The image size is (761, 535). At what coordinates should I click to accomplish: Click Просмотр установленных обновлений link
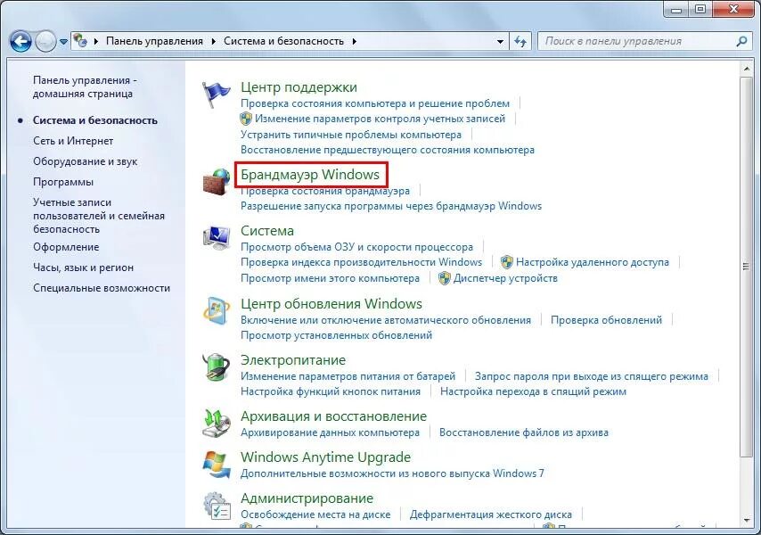click(x=336, y=335)
